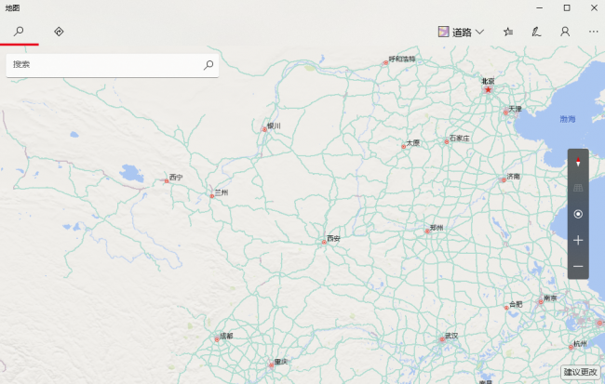The width and height of the screenshot is (605, 384).
Task: Select the 武汉 city label
Action: pos(451,336)
